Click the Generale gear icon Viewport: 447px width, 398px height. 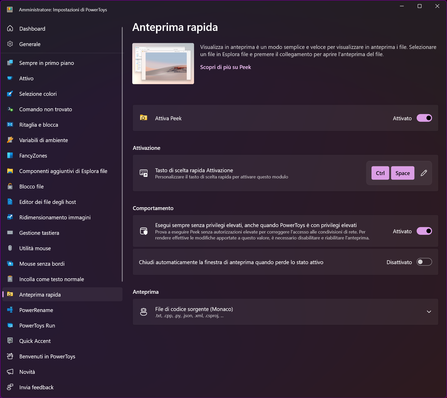(x=10, y=44)
